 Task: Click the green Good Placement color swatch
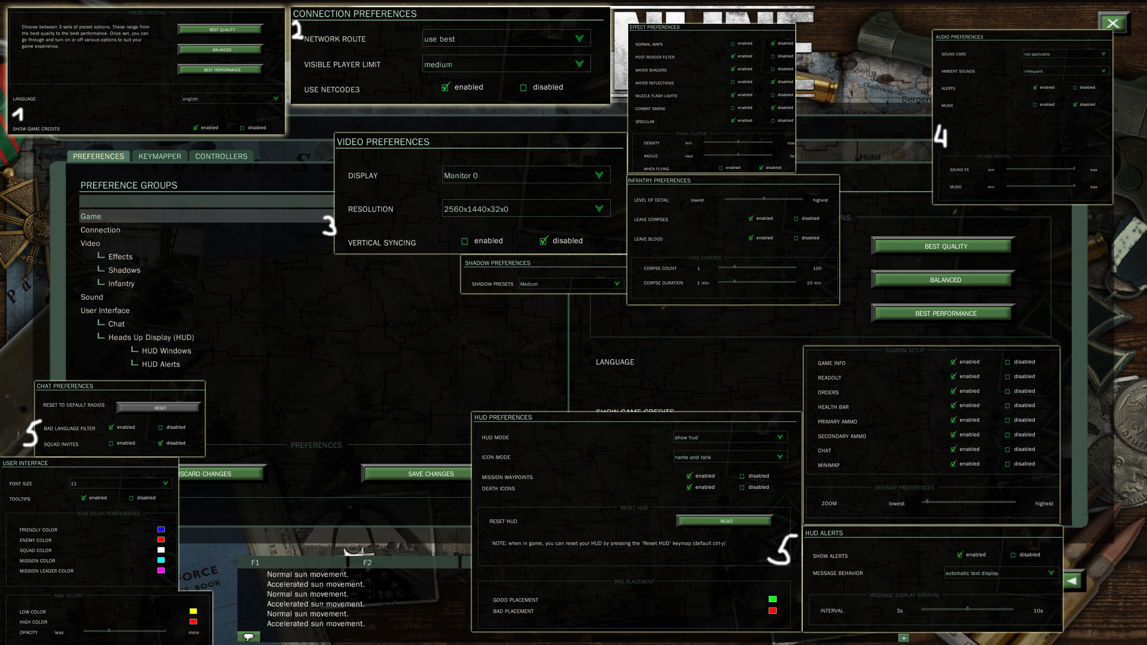772,599
